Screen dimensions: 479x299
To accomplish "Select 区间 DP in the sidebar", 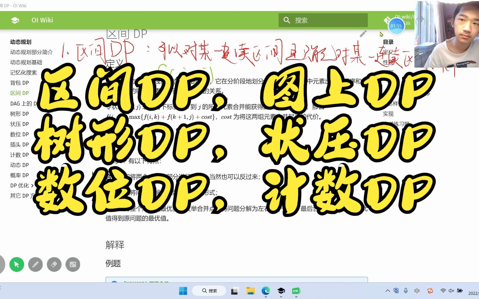I will click(x=19, y=93).
